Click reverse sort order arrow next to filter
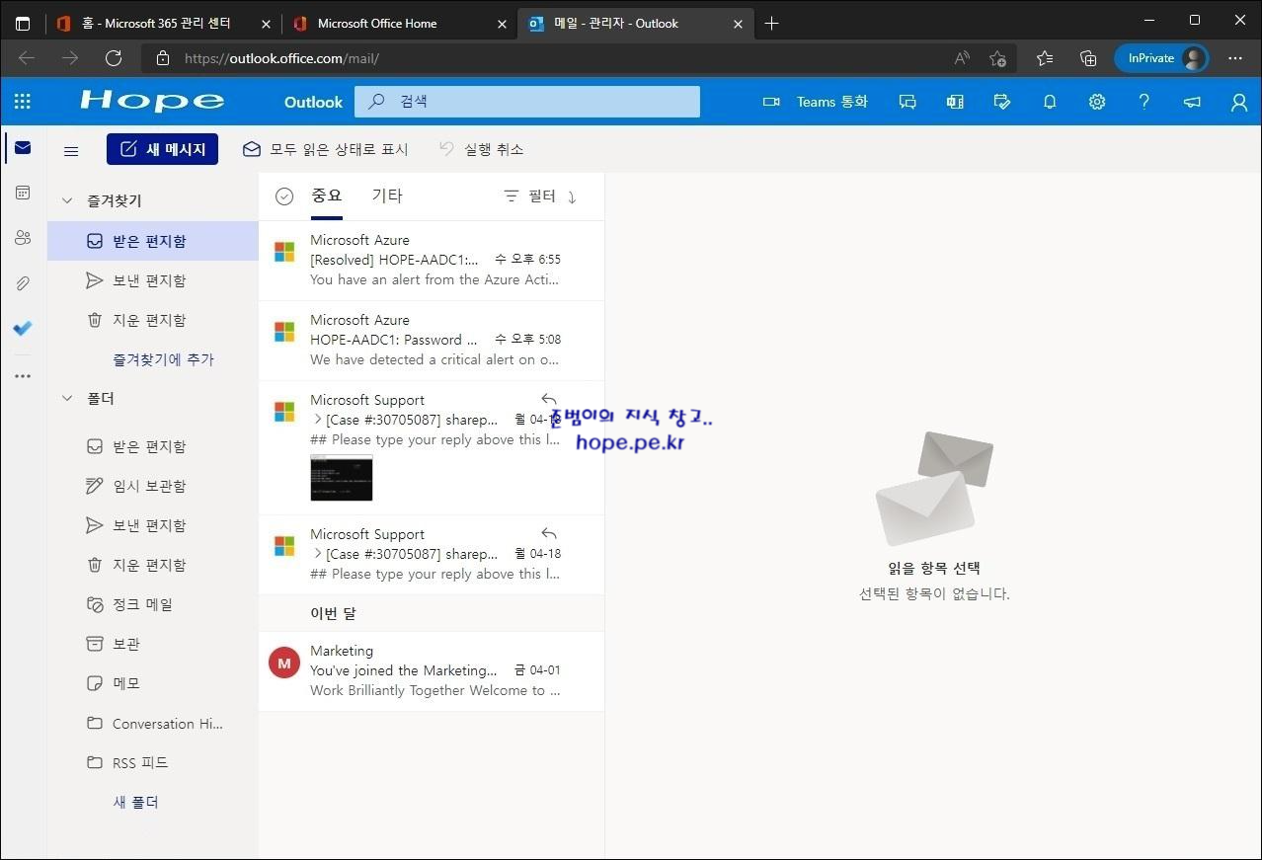Image resolution: width=1262 pixels, height=860 pixels. tap(572, 196)
